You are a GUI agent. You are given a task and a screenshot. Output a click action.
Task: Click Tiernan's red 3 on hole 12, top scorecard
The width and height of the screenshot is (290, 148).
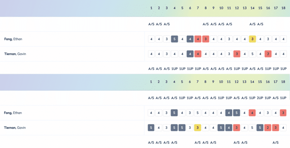point(237,54)
